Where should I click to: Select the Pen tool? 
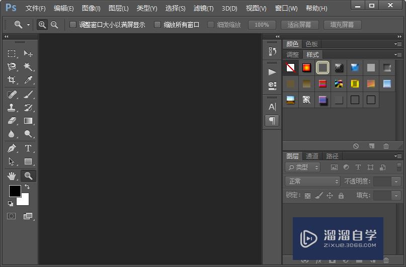pos(12,148)
